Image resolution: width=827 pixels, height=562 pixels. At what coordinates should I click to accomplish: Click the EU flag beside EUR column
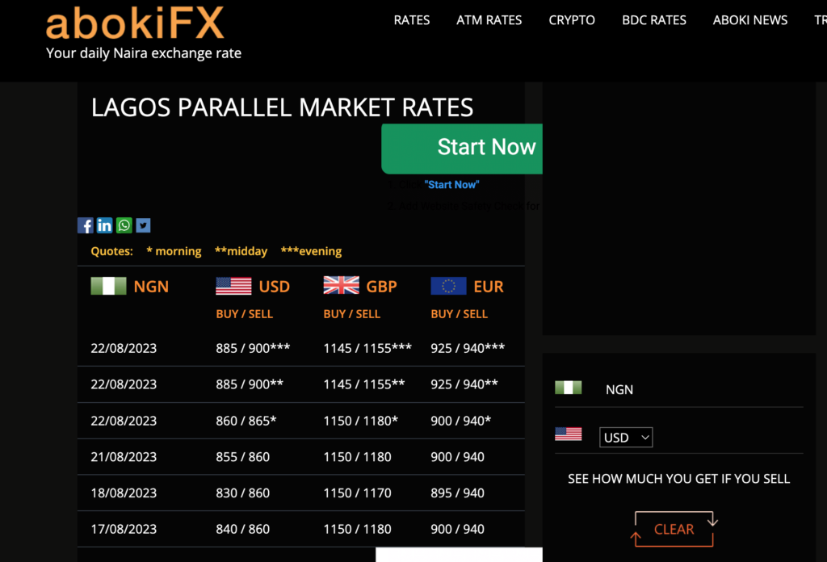pos(448,286)
